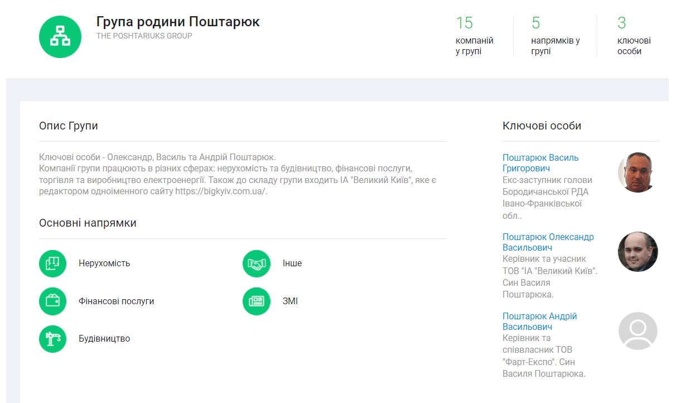Click the green group hierarchy logo icon
The width and height of the screenshot is (696, 403).
coord(60,36)
